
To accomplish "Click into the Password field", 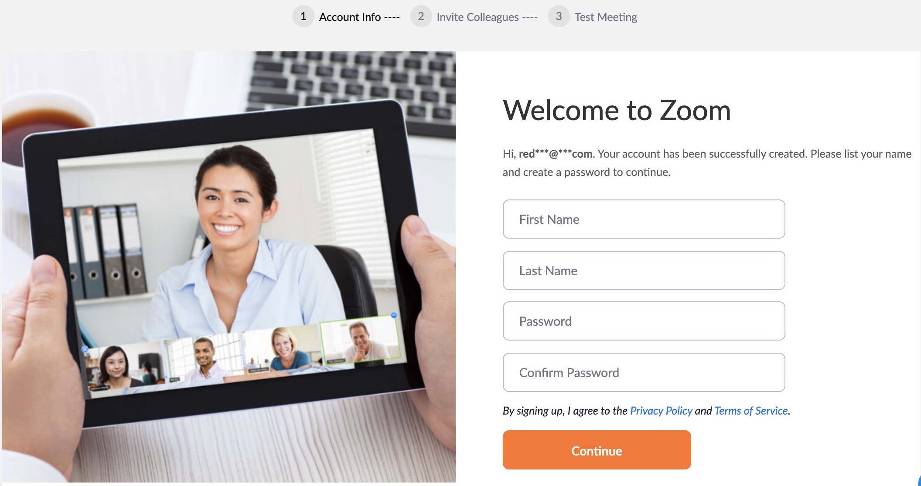I will 644,321.
